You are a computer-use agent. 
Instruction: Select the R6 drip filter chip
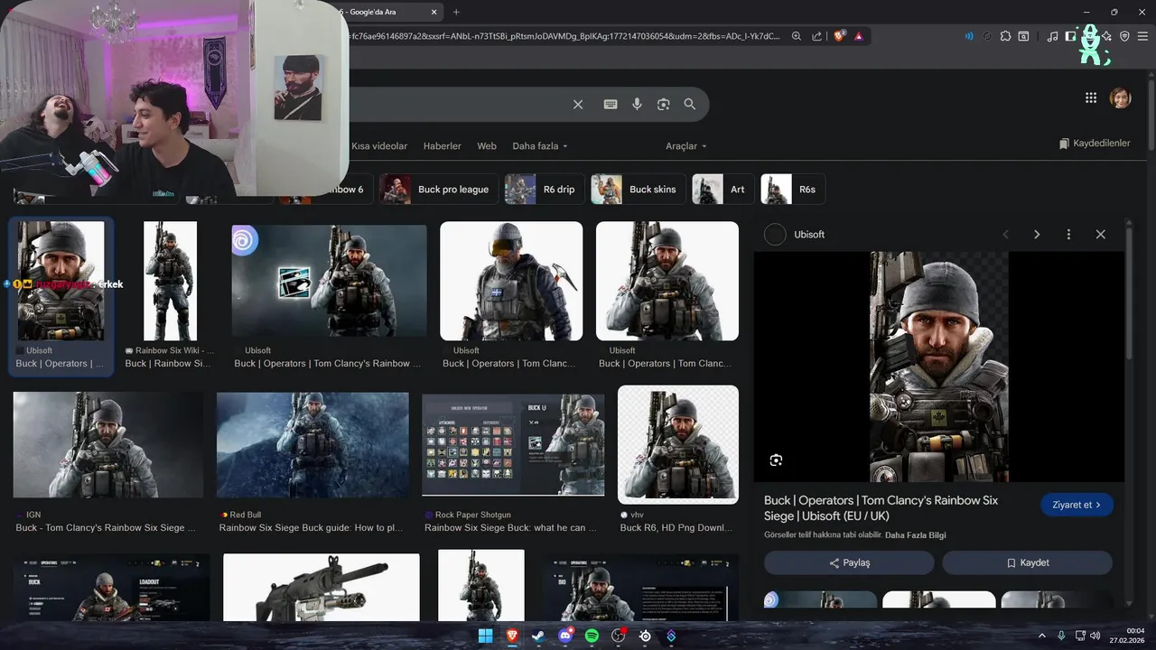tap(545, 190)
